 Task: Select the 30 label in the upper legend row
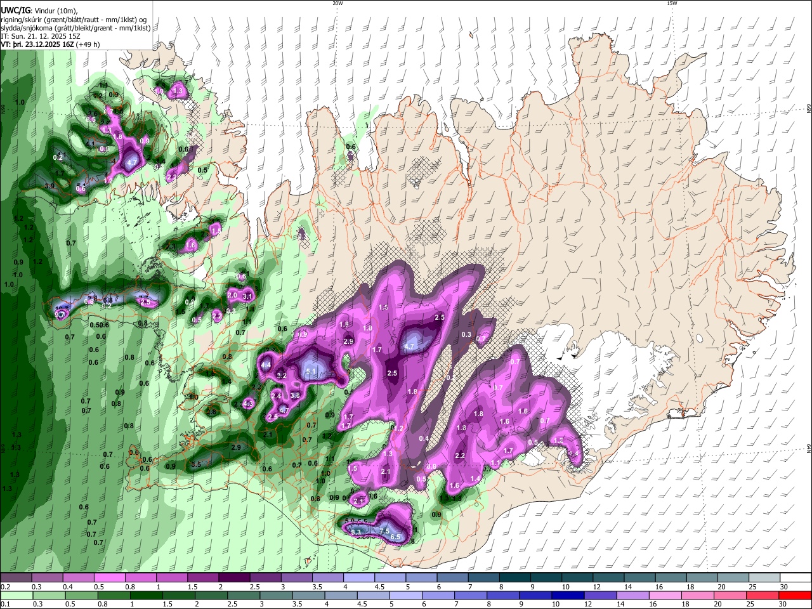784,586
